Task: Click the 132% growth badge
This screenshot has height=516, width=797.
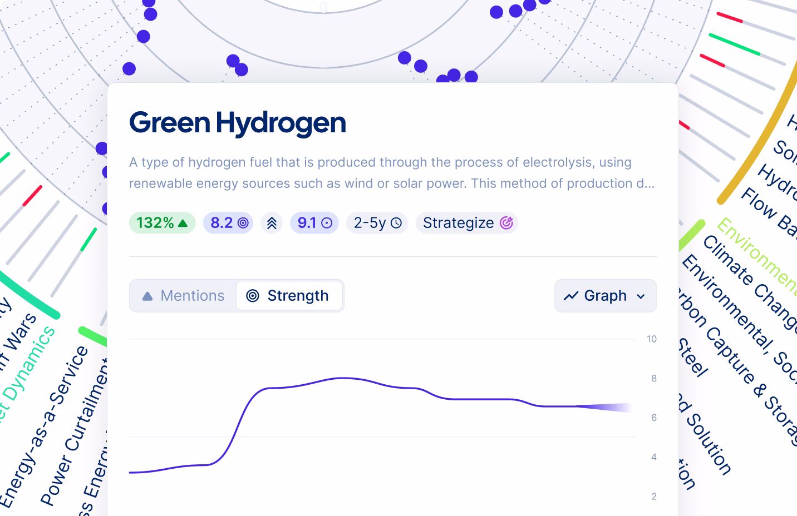Action: coord(162,223)
